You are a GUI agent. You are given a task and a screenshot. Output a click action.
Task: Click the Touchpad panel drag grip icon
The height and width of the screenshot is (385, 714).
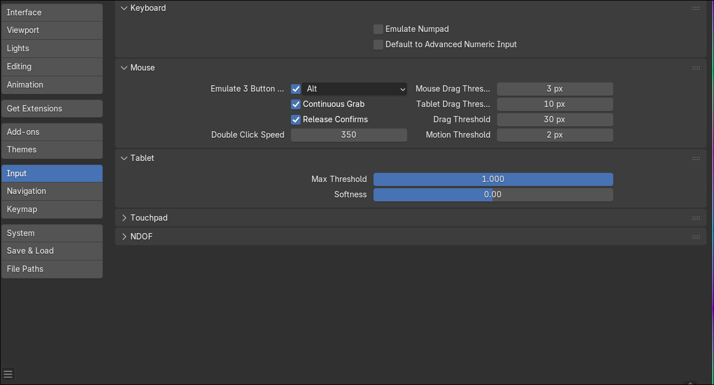coord(696,218)
